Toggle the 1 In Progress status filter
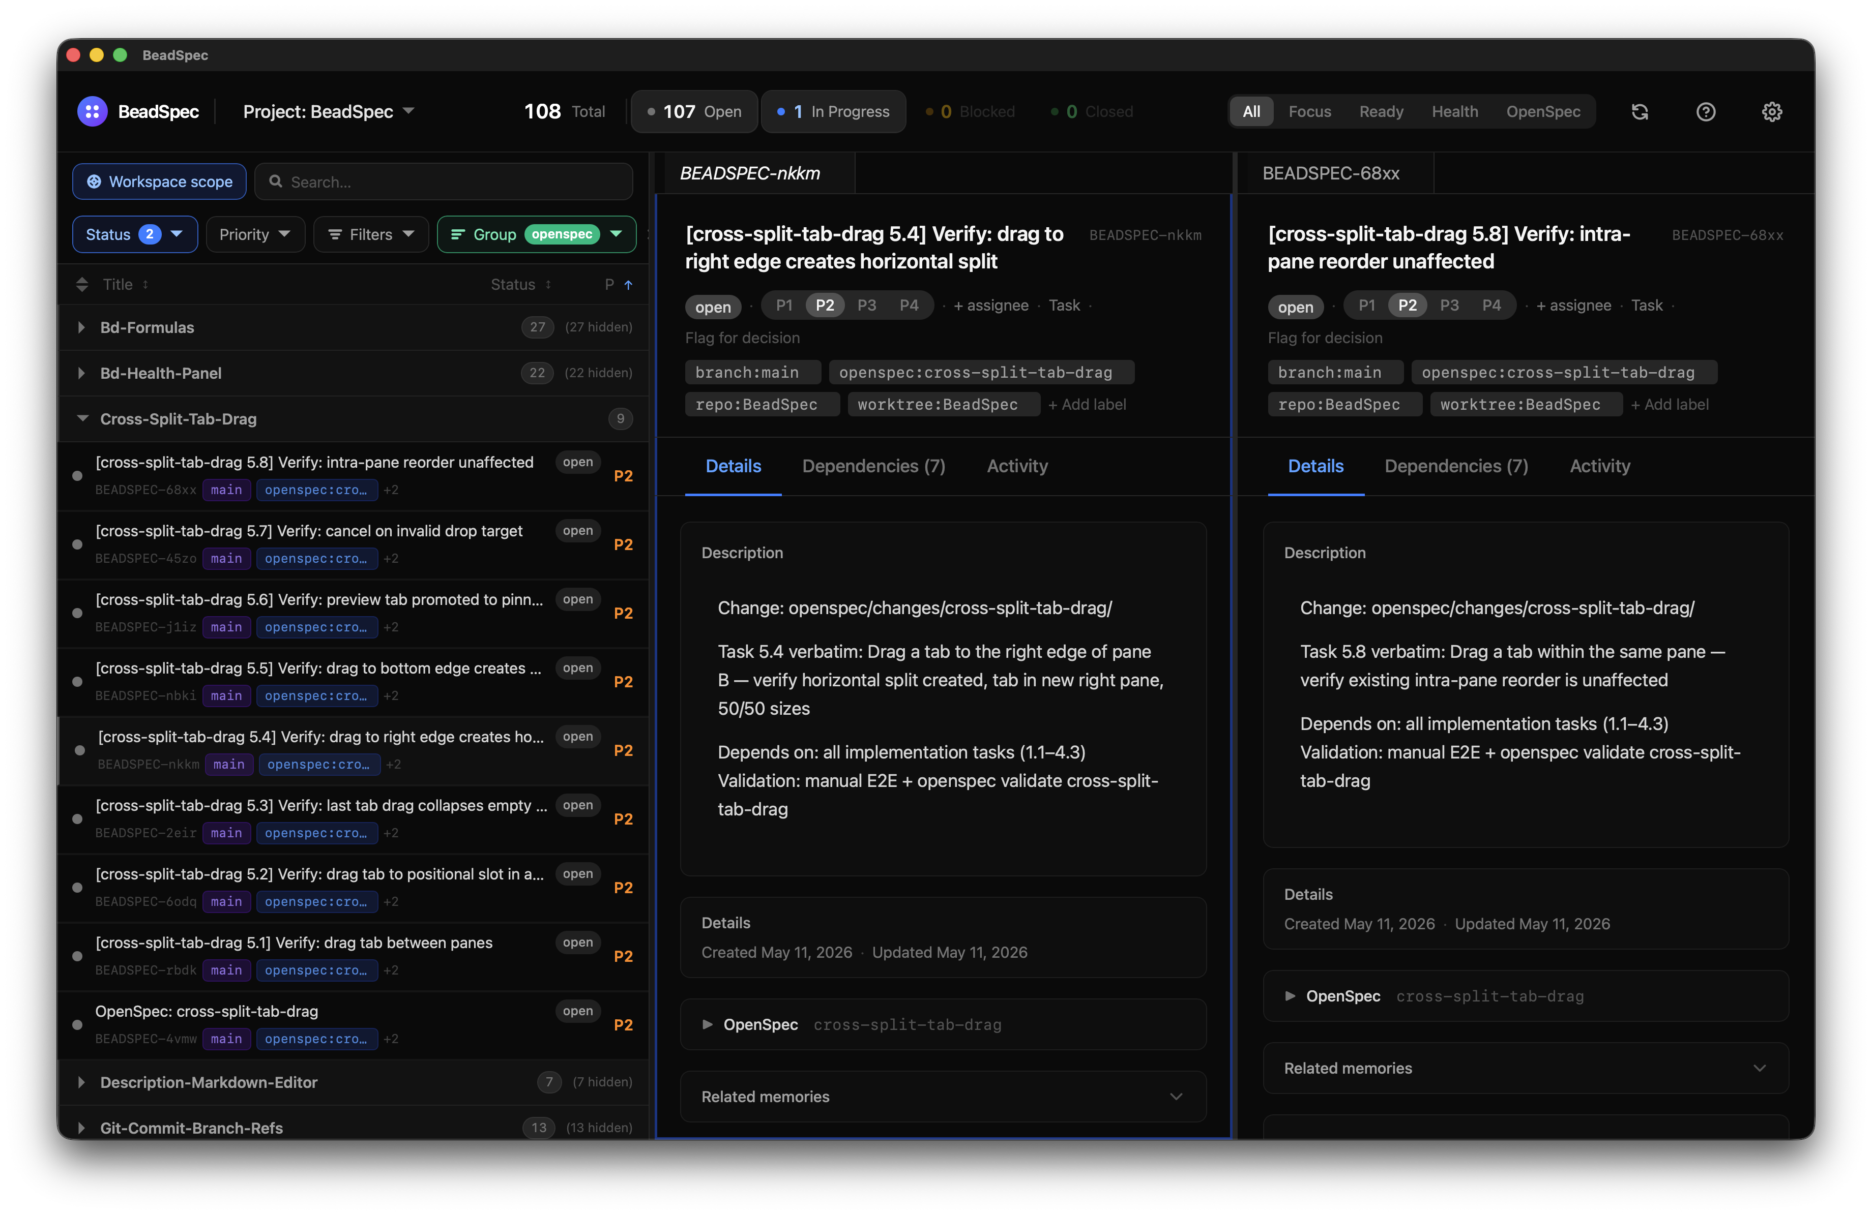 coord(833,112)
